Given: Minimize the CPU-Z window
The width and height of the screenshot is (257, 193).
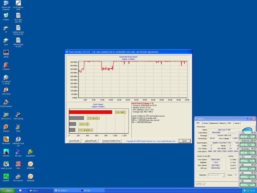Looking at the screenshot, I should click(246, 119).
